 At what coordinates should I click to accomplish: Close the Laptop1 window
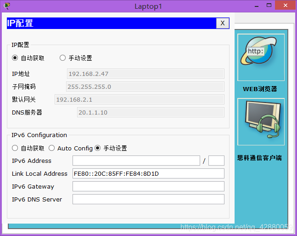tap(286, 6)
